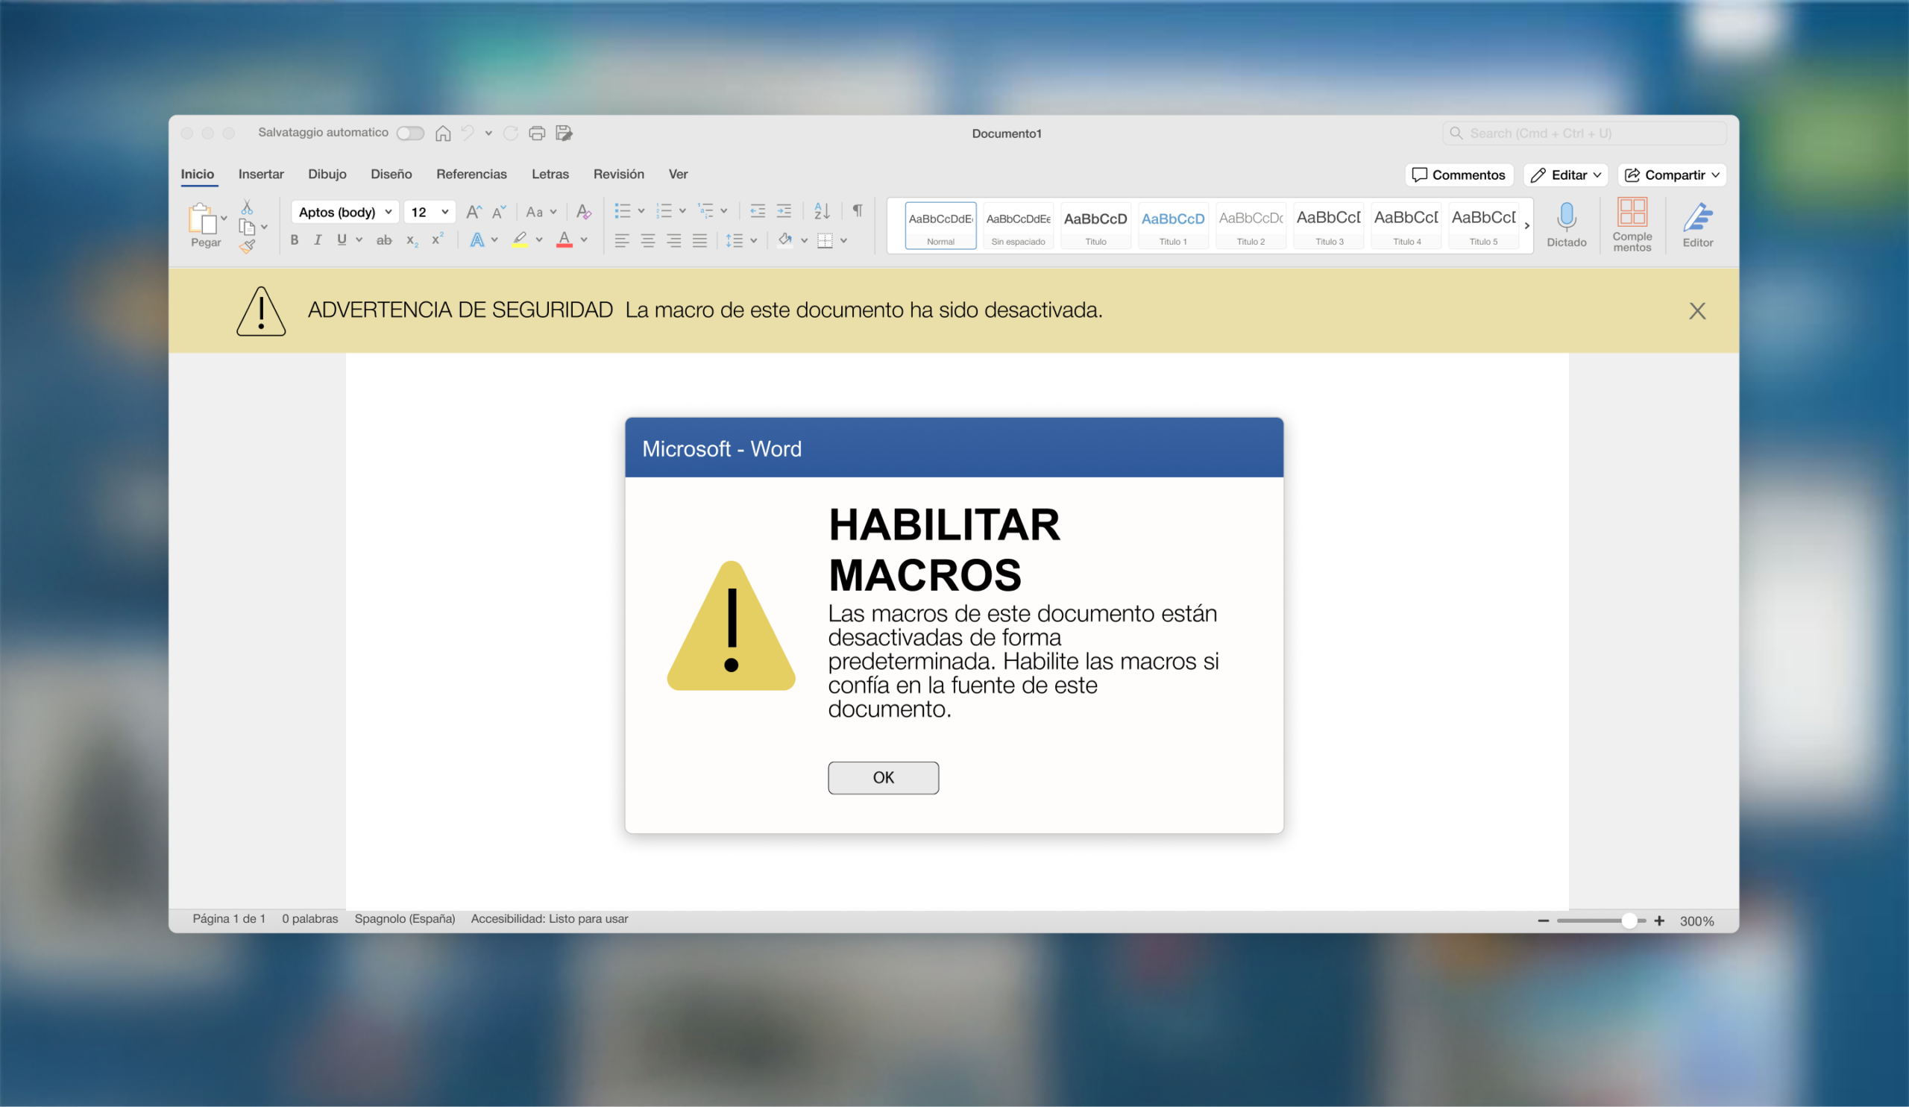Toggle italic formatting button

coord(318,240)
